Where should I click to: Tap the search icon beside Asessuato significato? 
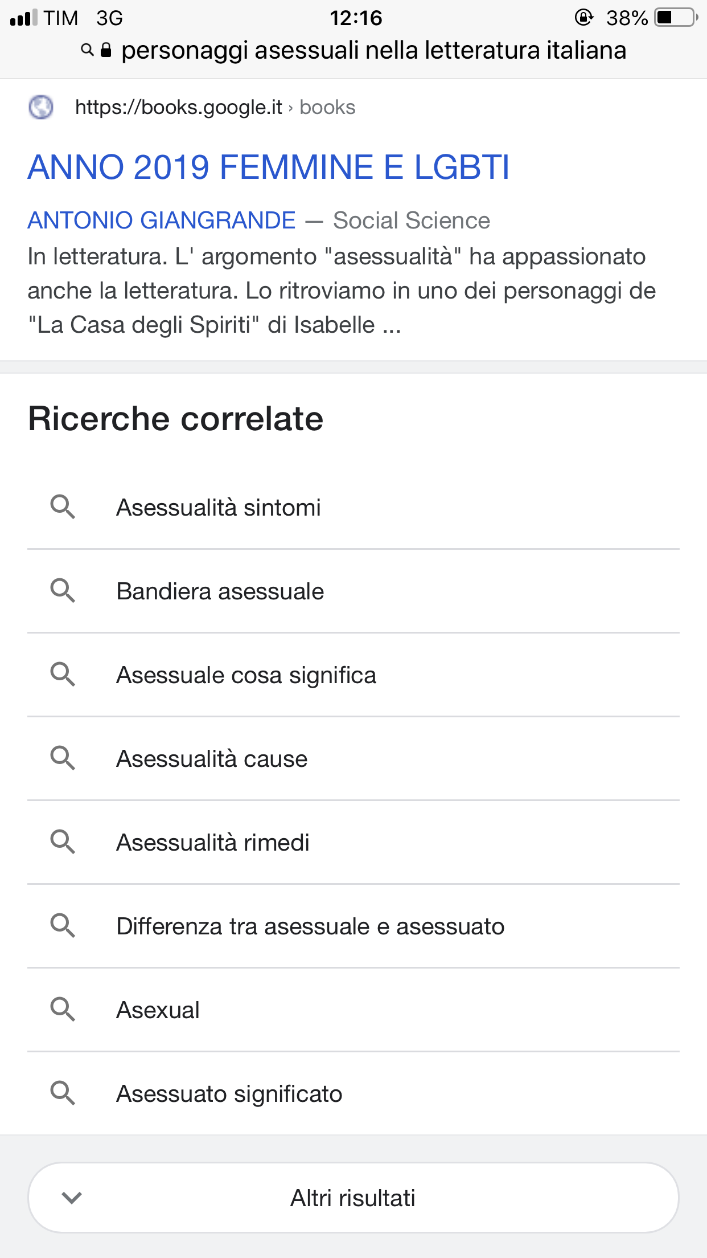pyautogui.click(x=63, y=1093)
